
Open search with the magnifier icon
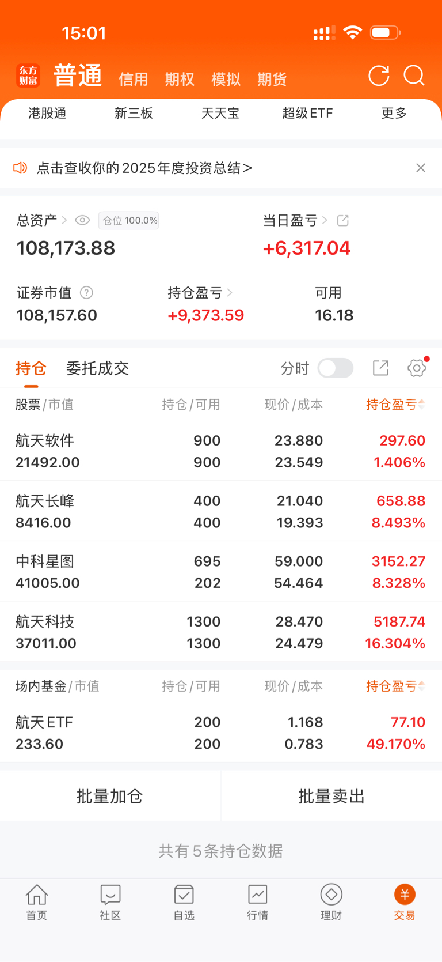pos(414,76)
